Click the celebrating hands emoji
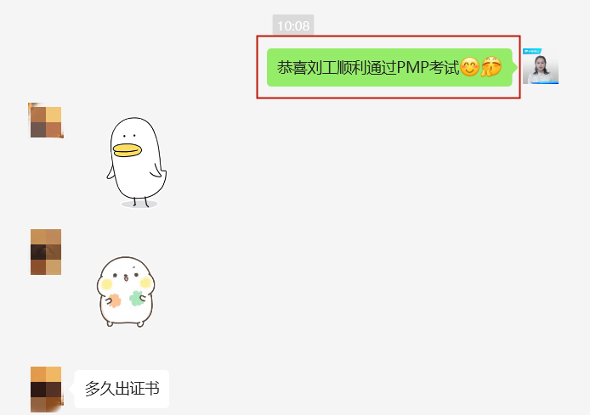This screenshot has width=590, height=415. tap(491, 67)
